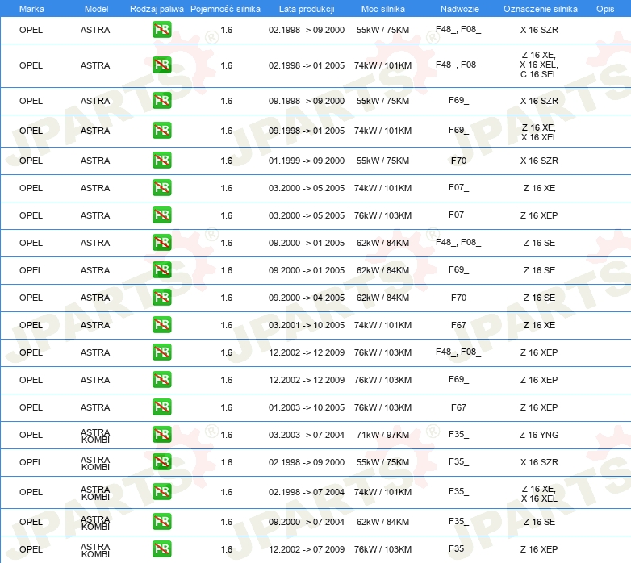Click fuel icon for F67 Z 16 XE row
The width and height of the screenshot is (631, 563).
click(x=161, y=325)
